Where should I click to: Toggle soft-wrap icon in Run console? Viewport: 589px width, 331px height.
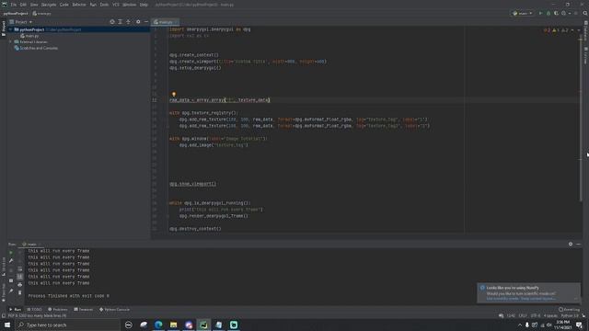point(20,268)
